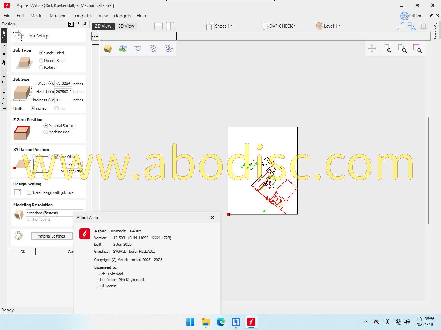This screenshot has width=441, height=330.
Task: Click the OK button in Job Setup
Action: (x=23, y=252)
